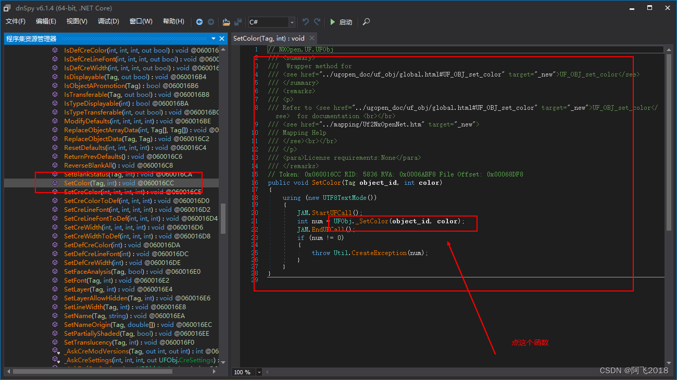Click the open assembly folder icon
This screenshot has height=380, width=677.
click(226, 22)
